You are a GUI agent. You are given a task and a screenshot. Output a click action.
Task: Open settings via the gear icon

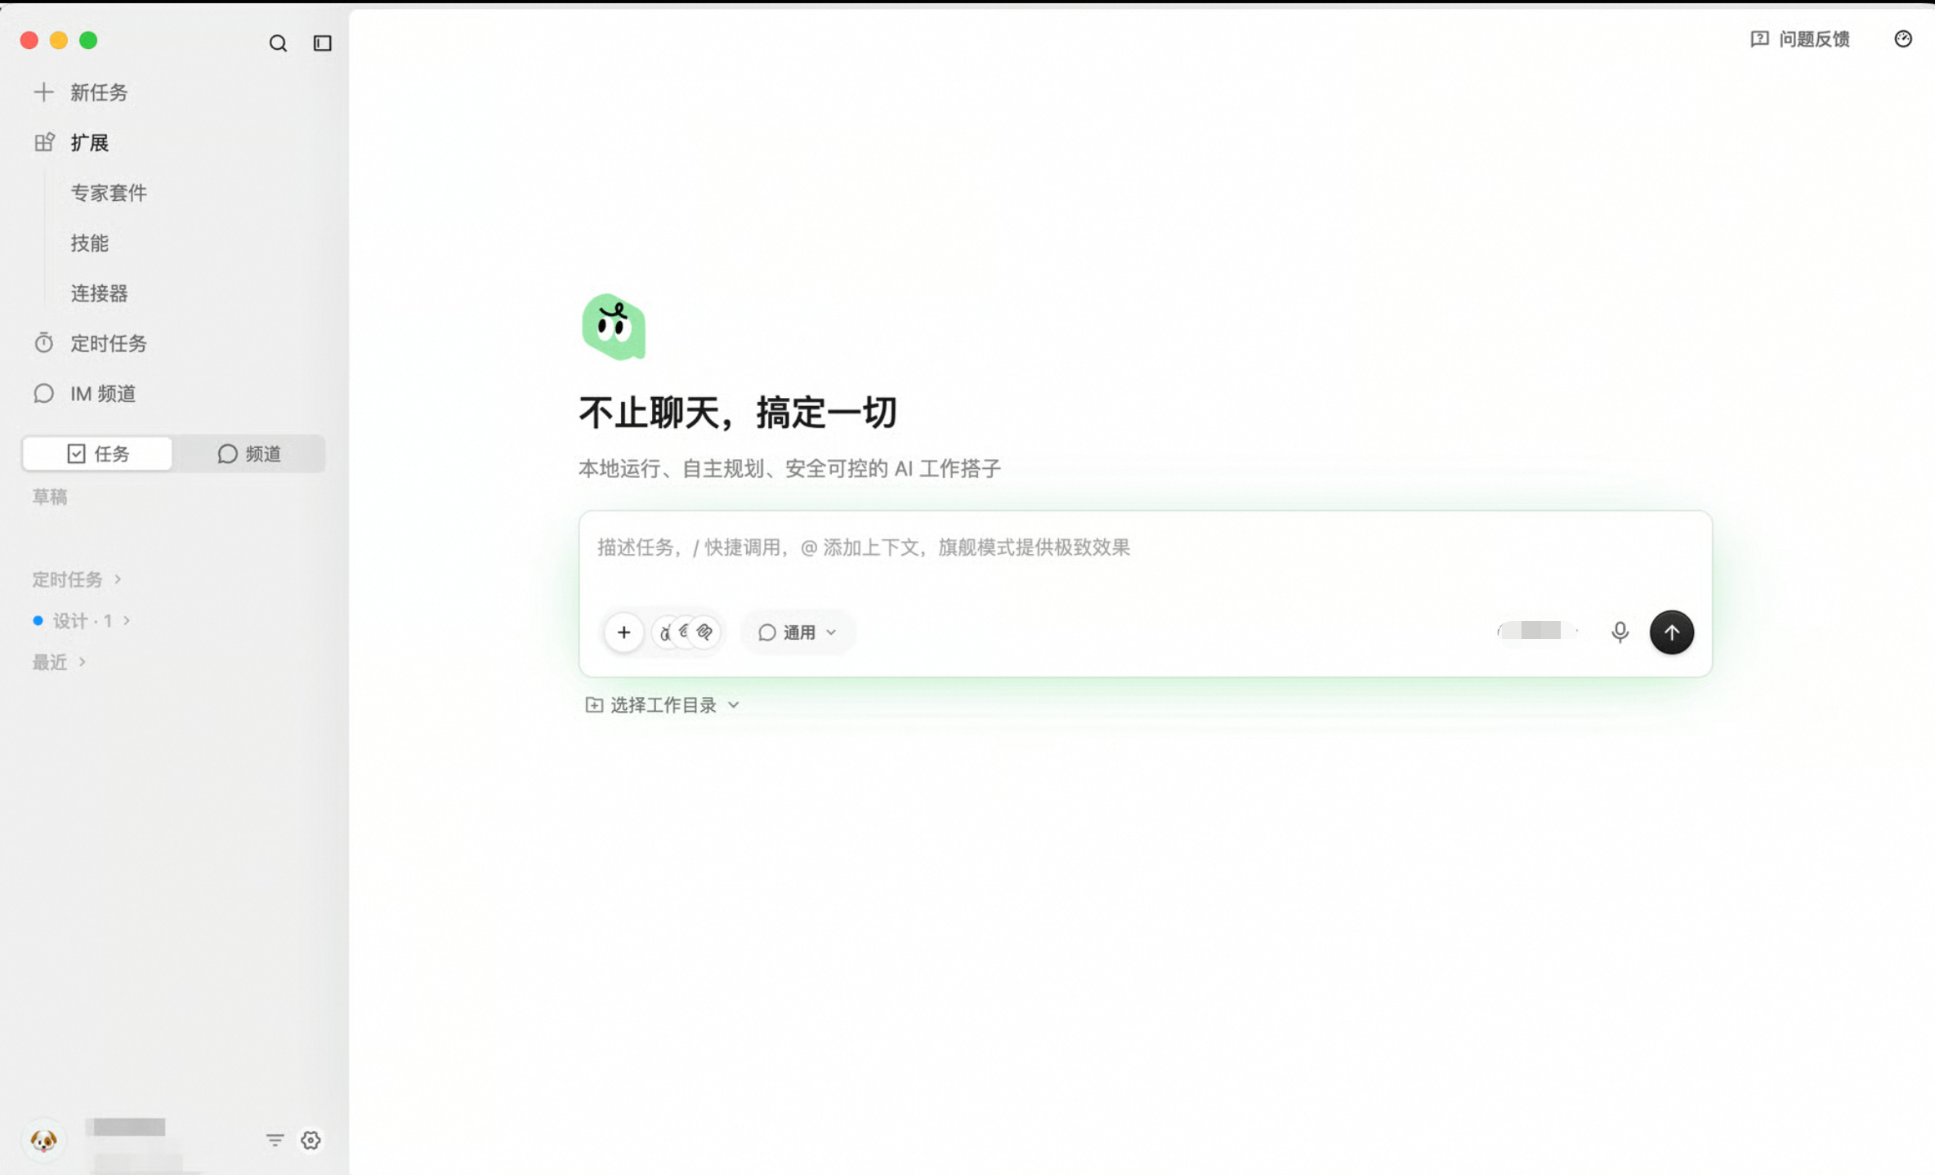coord(311,1140)
